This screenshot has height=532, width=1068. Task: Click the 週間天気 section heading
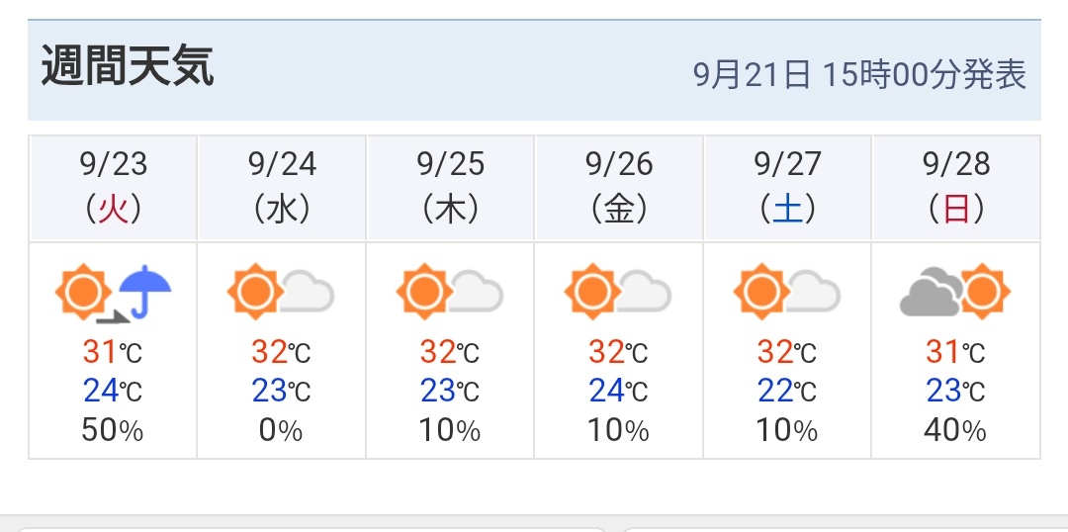[128, 68]
